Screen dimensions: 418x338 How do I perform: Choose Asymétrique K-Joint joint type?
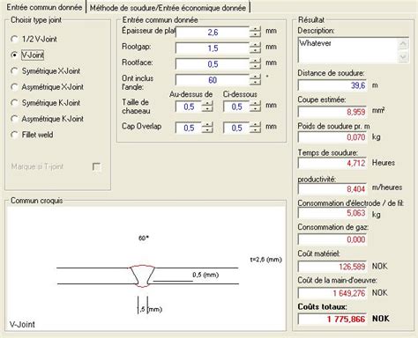pos(47,119)
